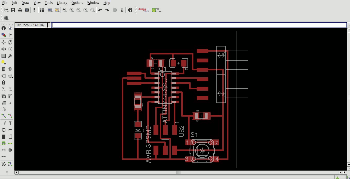This screenshot has height=179, width=350.
Task: Select the Move tool
Action: point(4,42)
